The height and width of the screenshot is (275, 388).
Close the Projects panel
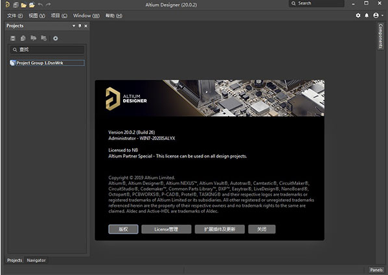point(86,26)
